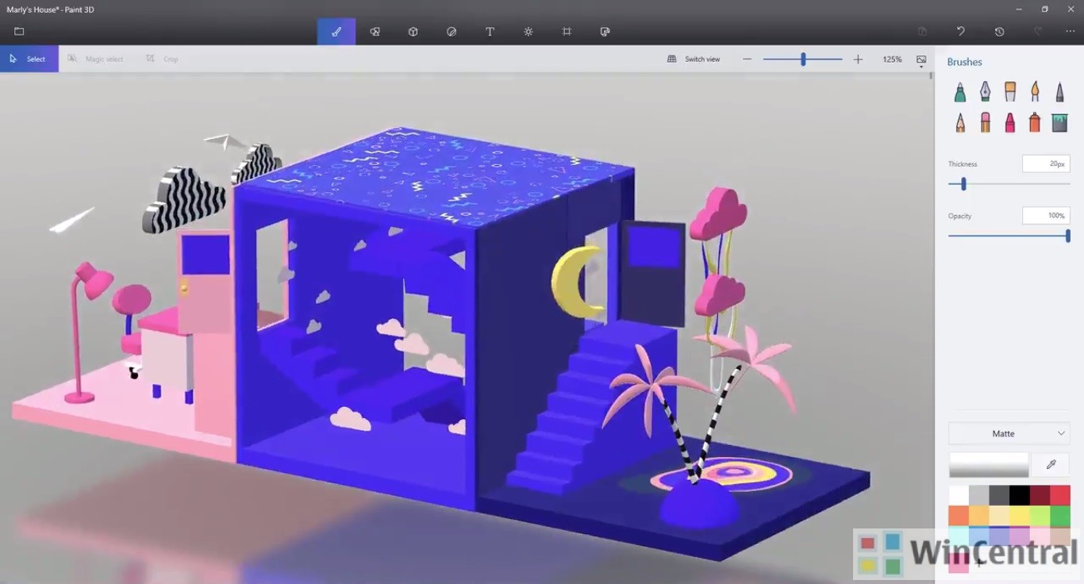The image size is (1084, 584).
Task: Activate the Fill bucket tool
Action: 1059,122
